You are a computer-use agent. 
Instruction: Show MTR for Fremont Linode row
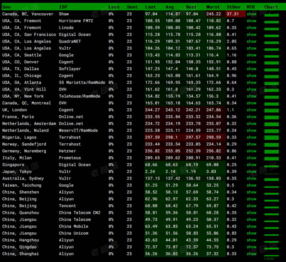point(251,28)
